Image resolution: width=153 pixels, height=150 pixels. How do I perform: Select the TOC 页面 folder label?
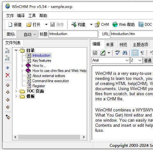click(x=35, y=91)
